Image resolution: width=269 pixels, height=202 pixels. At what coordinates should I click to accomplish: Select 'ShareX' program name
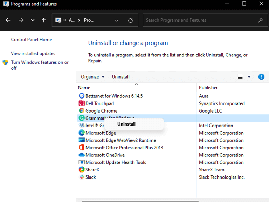(x=92, y=170)
